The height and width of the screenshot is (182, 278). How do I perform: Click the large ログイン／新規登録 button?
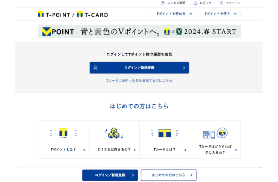tap(139, 68)
